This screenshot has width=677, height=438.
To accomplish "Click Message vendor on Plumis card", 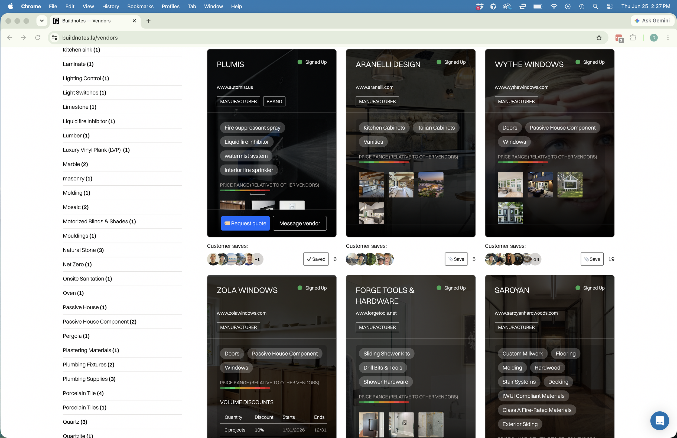I will [x=300, y=223].
